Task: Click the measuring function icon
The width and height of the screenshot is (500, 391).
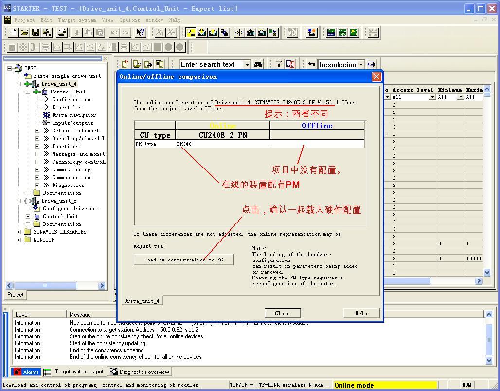Action: pos(342,32)
